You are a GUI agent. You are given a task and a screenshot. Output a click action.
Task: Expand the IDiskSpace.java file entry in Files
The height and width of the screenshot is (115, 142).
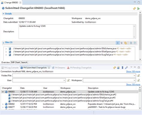tap(6, 52)
